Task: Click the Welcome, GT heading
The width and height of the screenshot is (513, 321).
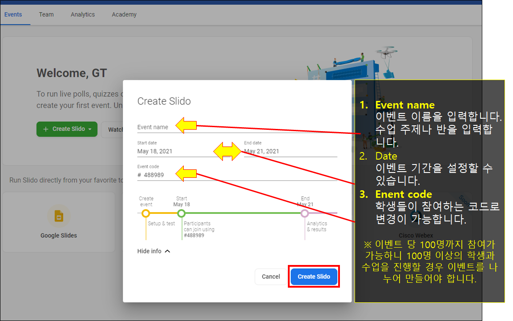Action: coord(72,73)
